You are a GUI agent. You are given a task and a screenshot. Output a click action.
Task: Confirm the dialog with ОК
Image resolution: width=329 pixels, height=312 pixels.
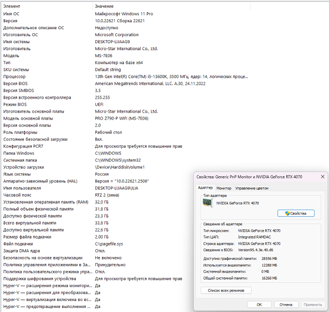pos(259,305)
